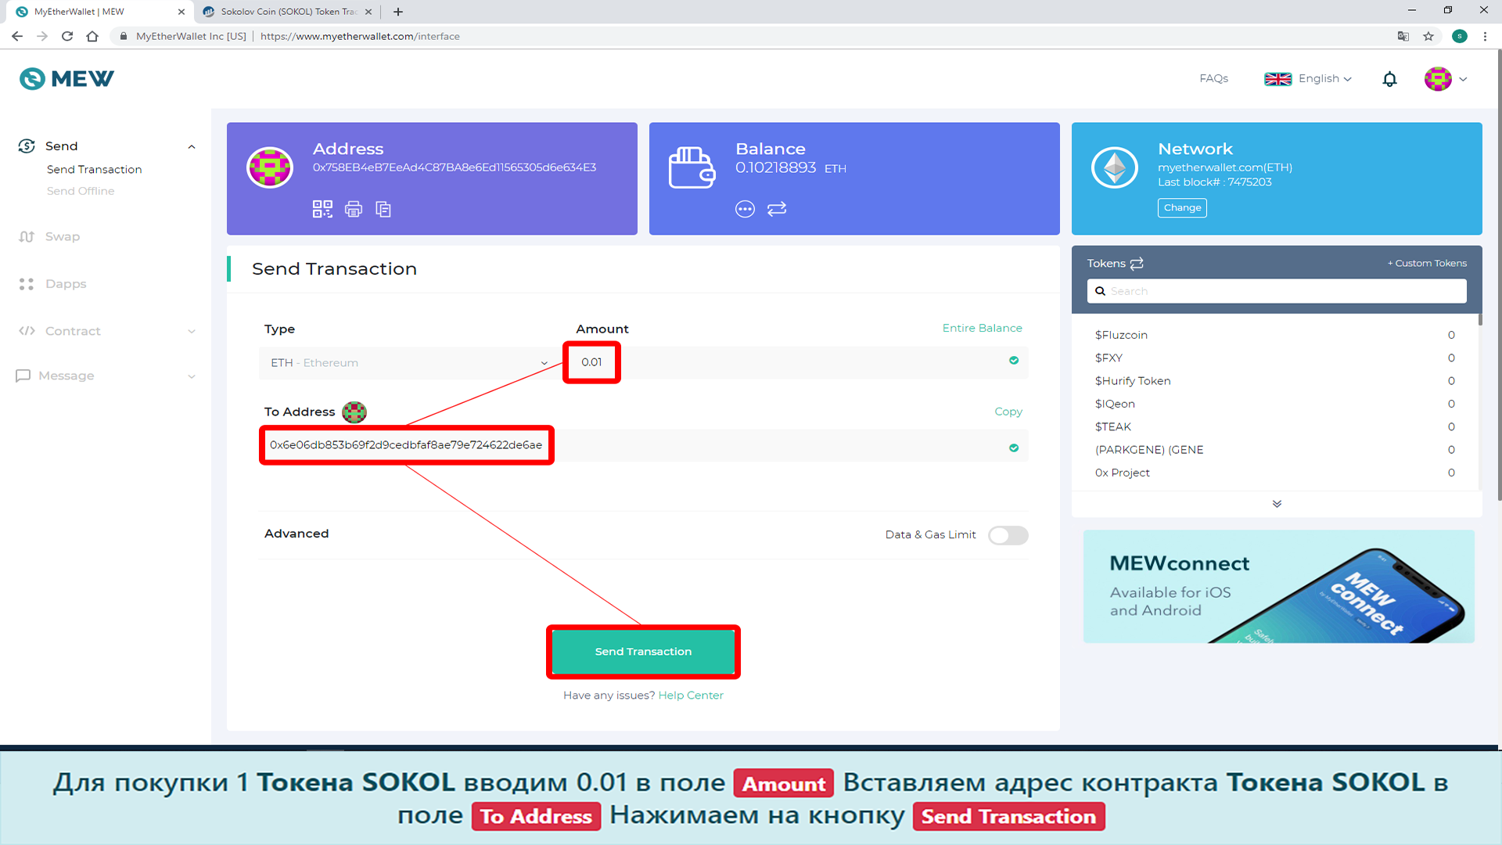Select the 0x Project token row

pos(1275,473)
